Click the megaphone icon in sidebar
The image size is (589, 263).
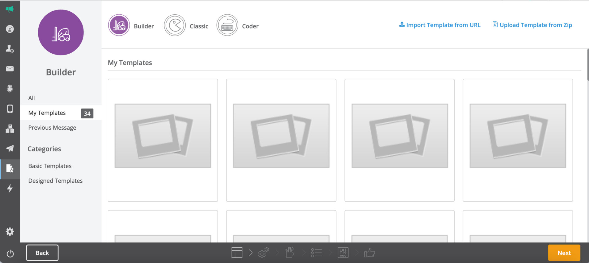(10, 9)
